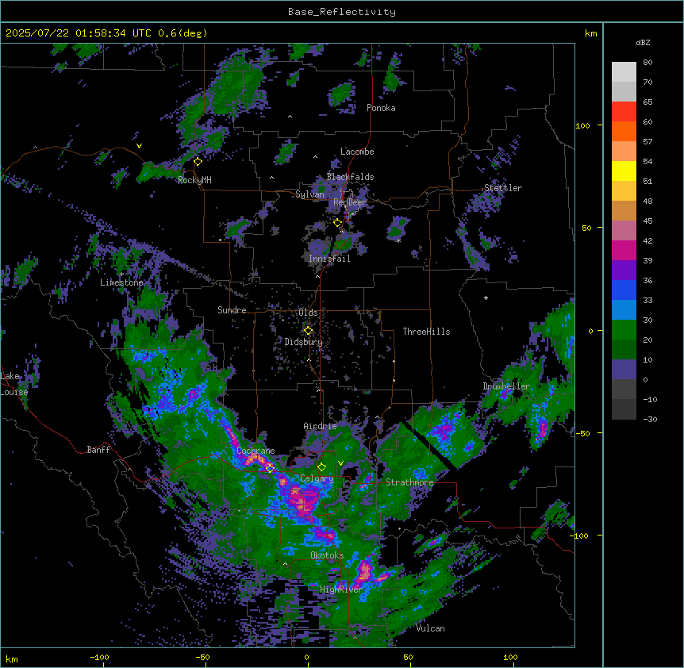Screen dimensions: 684x668
Task: Click the Banff label
Action: pyautogui.click(x=98, y=450)
